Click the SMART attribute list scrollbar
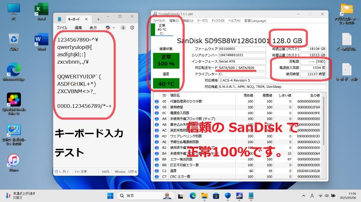This screenshot has width=361, height=202. click(324, 120)
